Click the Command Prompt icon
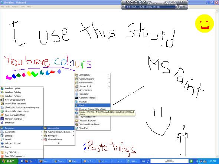Viewport: 219px width, 164px height. pyautogui.click(x=76, y=98)
